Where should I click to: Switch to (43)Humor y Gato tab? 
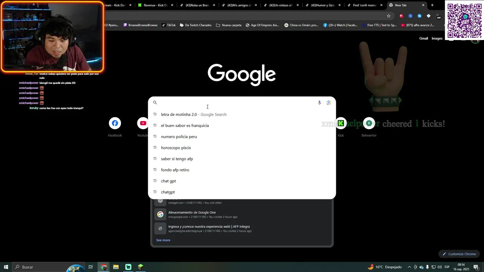(323, 5)
